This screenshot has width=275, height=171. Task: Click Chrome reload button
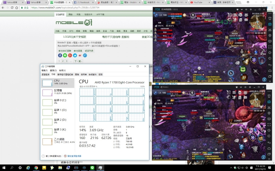tap(12, 8)
